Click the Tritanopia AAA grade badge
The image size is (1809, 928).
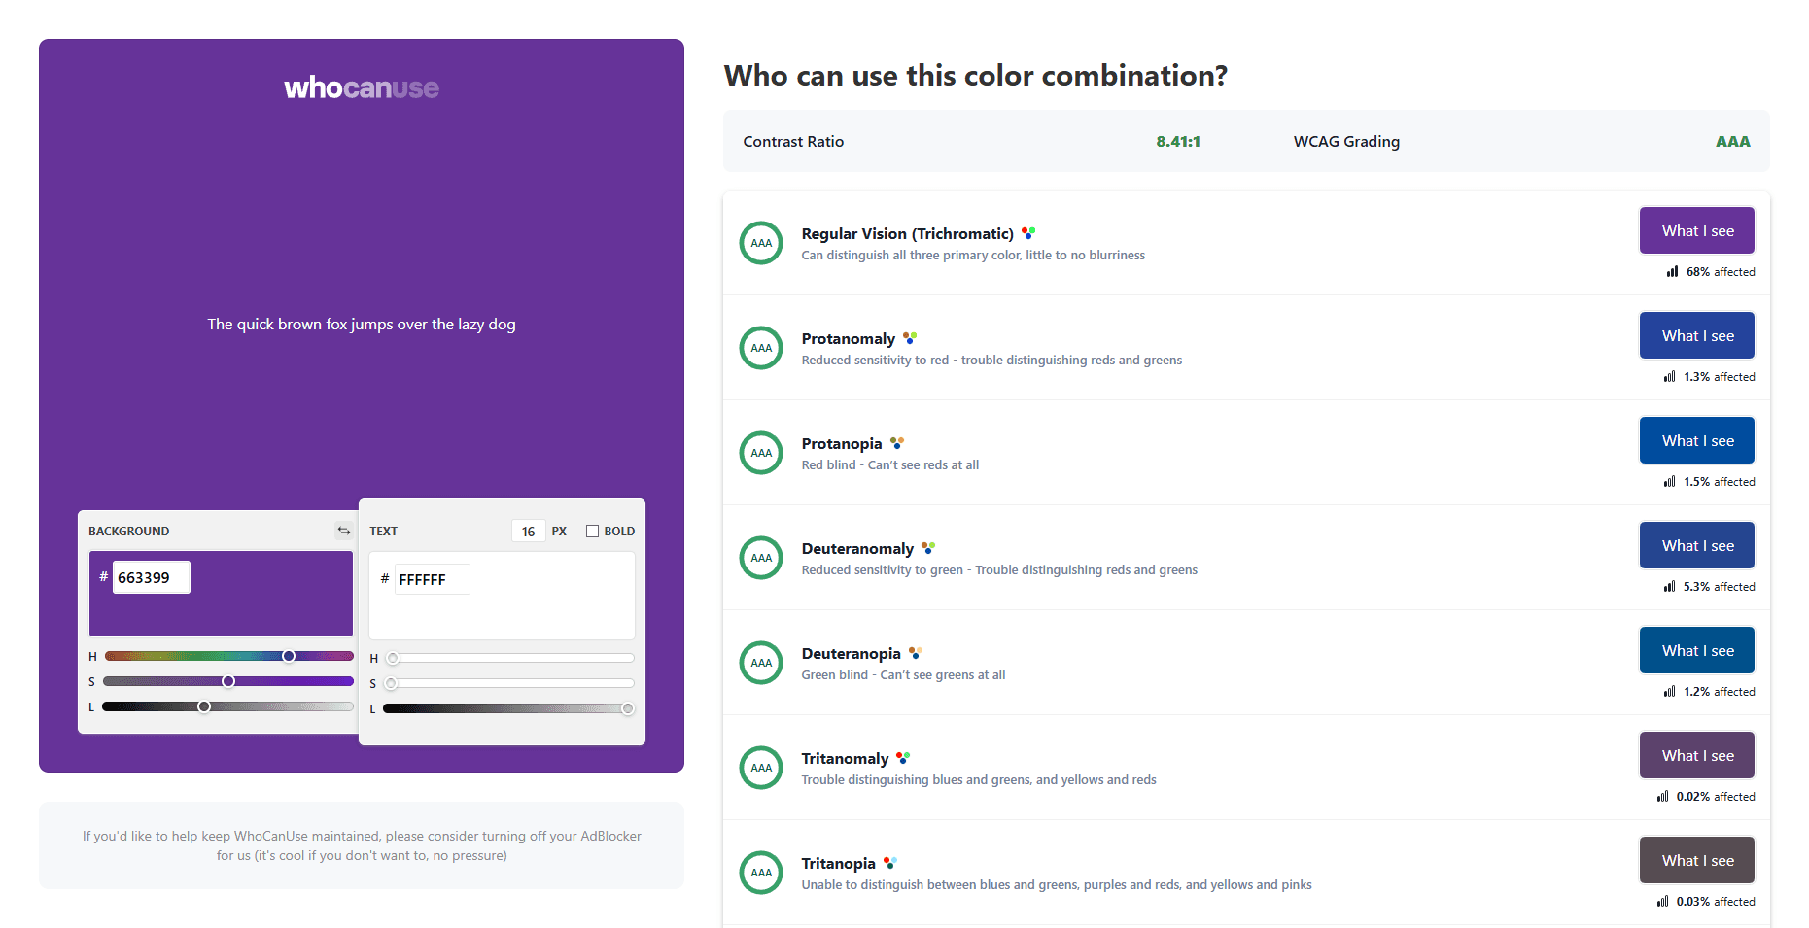pyautogui.click(x=761, y=873)
